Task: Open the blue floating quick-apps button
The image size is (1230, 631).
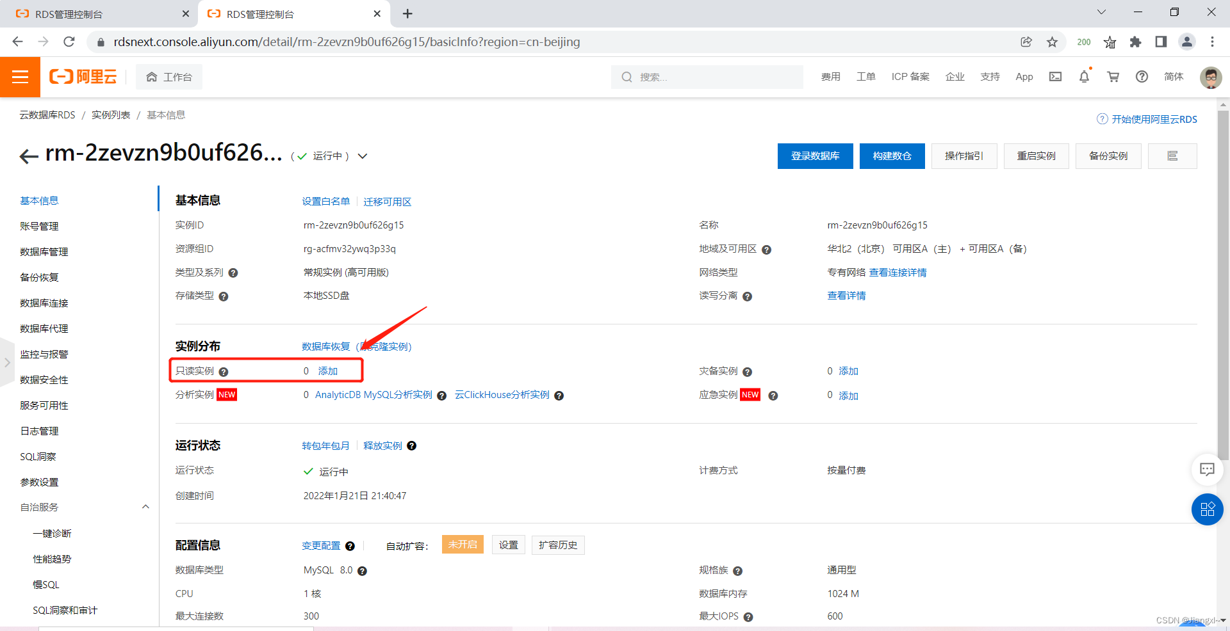Action: point(1207,509)
